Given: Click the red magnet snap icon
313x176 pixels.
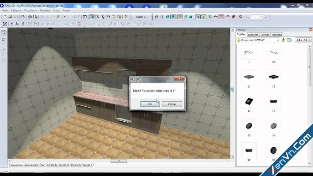Looking at the screenshot, I should [x=228, y=17].
